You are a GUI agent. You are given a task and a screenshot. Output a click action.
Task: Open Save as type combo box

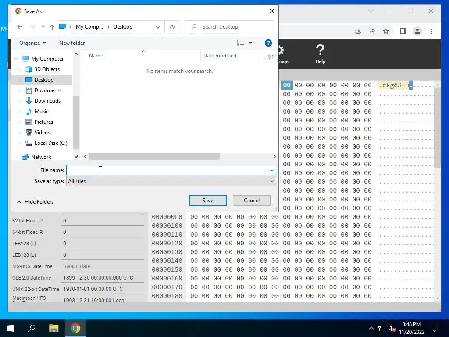pyautogui.click(x=171, y=181)
